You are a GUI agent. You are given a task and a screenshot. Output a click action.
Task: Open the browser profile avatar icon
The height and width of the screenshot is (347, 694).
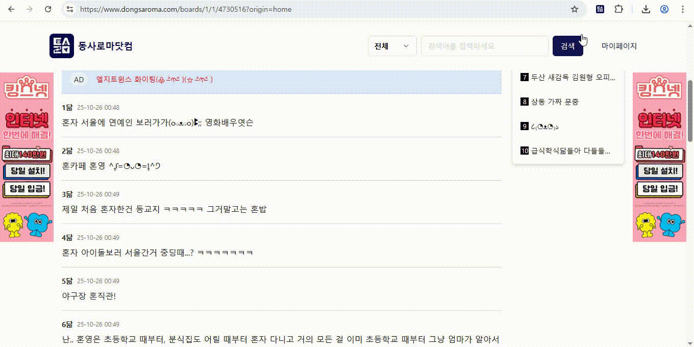[x=664, y=9]
